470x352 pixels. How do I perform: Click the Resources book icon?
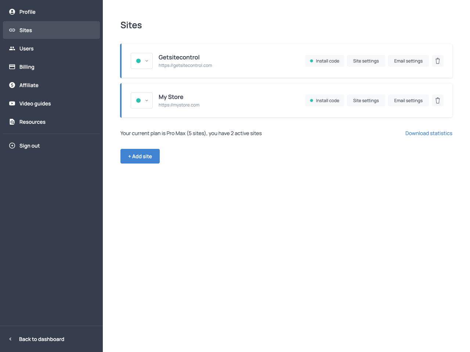click(12, 122)
